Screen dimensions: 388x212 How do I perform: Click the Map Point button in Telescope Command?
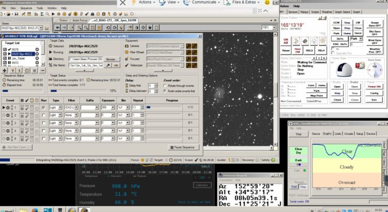coord(317,96)
